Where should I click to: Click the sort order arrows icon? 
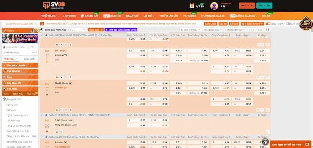(268, 29)
